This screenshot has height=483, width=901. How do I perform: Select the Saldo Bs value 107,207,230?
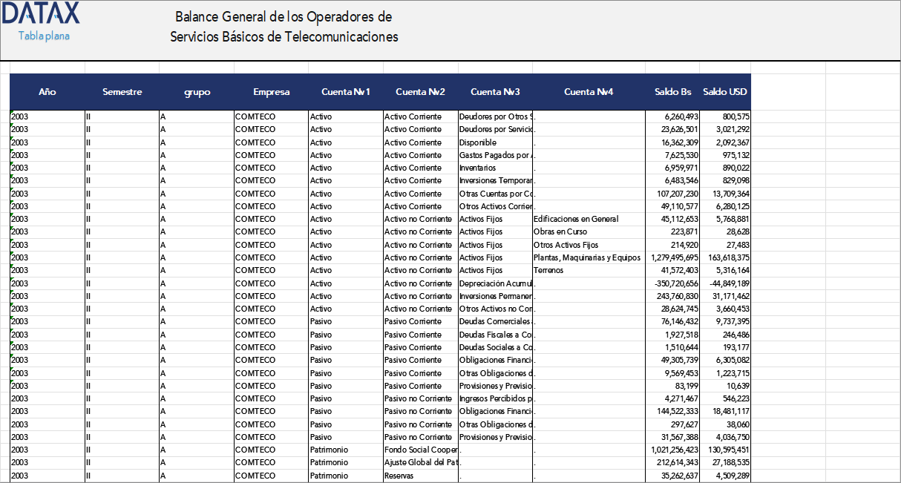tap(673, 194)
